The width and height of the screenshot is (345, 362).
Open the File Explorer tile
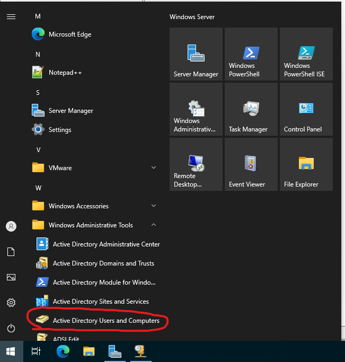tap(306, 164)
